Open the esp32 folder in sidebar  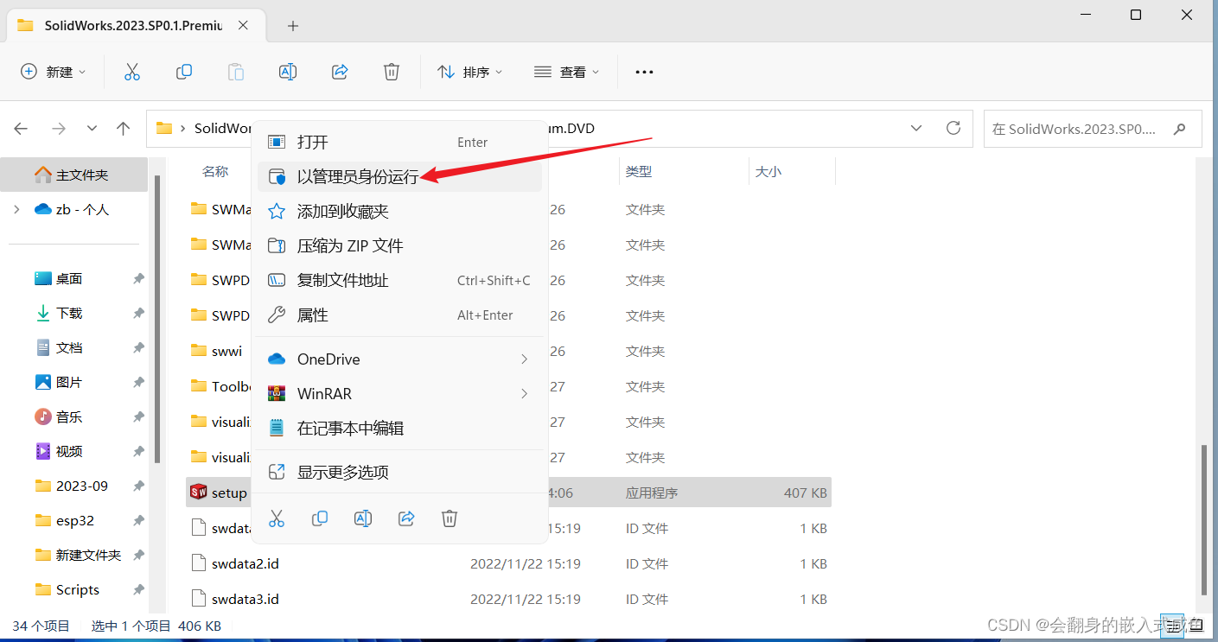[73, 520]
